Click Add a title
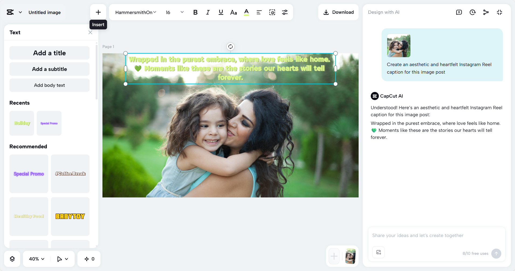The image size is (515, 271). tap(49, 53)
